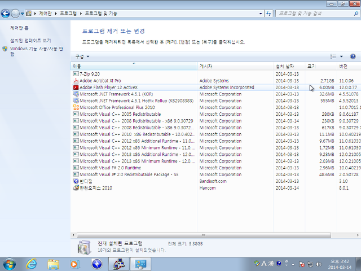This screenshot has height=271, width=361.
Task: Click the 7-Zip 9.20 program icon
Action: click(76, 74)
